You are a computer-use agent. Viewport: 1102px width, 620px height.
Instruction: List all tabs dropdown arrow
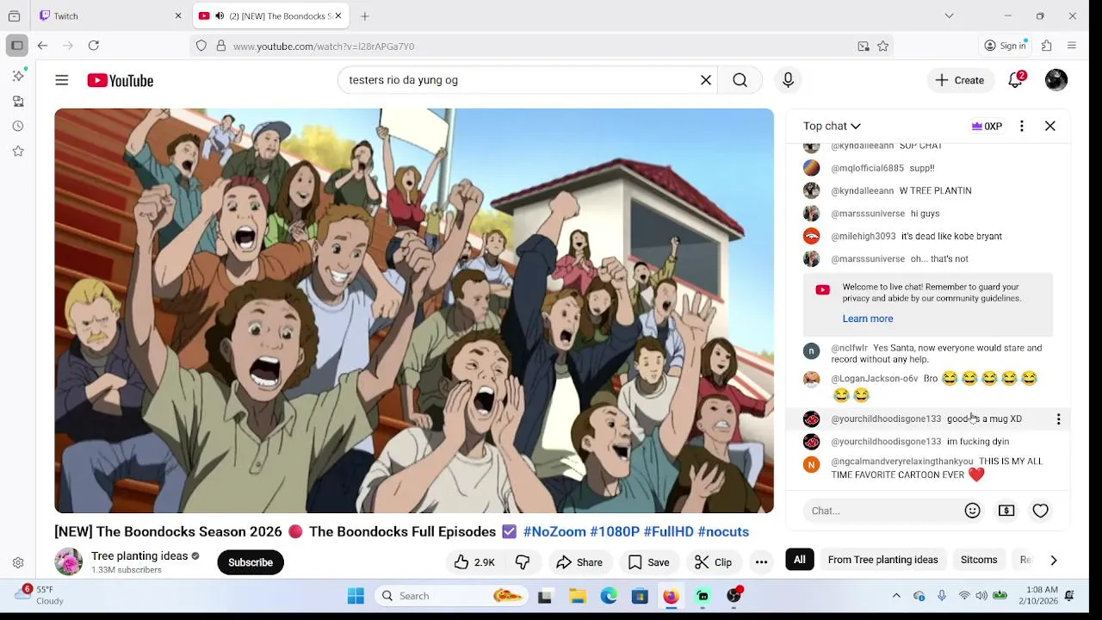949,15
